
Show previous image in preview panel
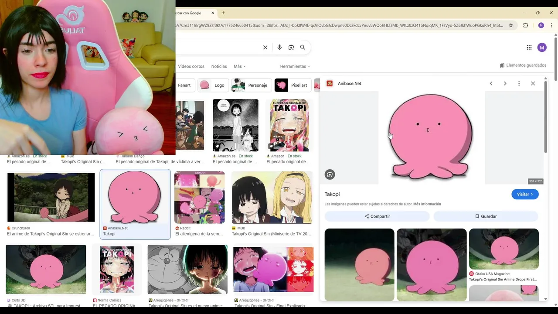click(491, 83)
